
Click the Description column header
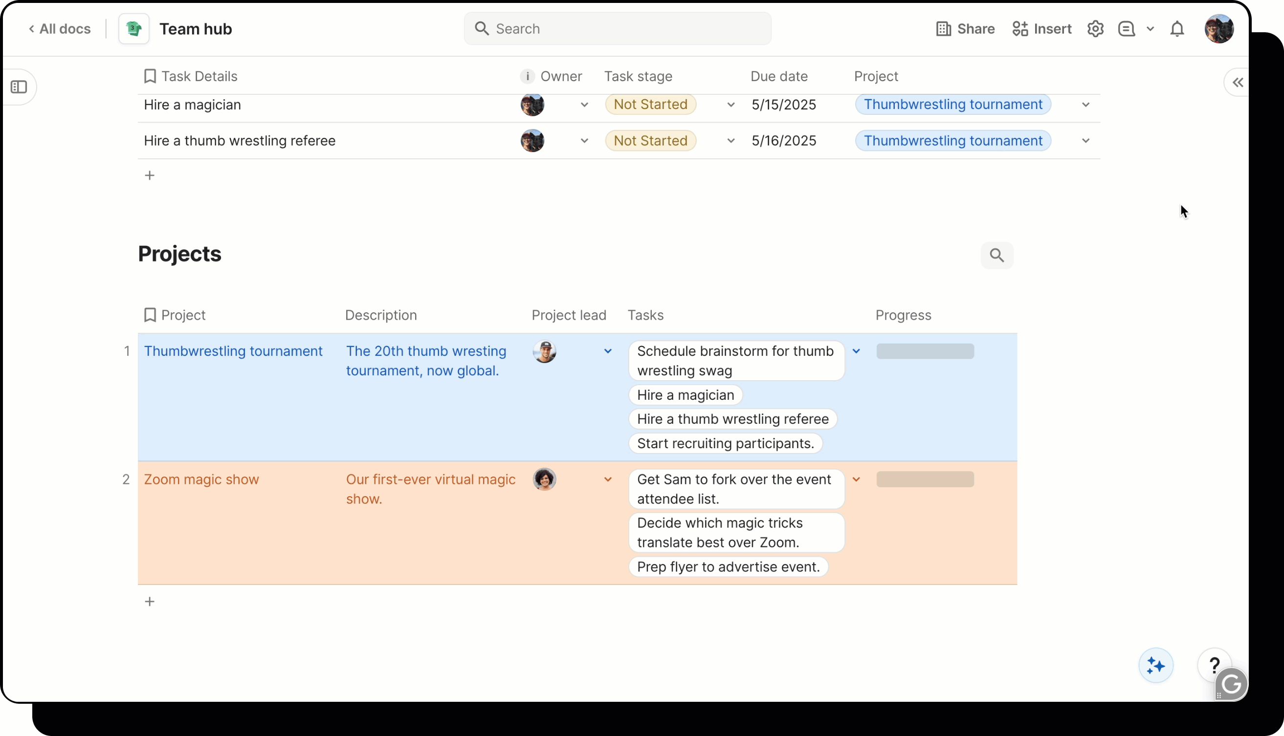pyautogui.click(x=381, y=315)
